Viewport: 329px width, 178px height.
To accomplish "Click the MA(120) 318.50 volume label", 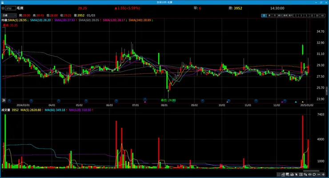I will 81,110.
